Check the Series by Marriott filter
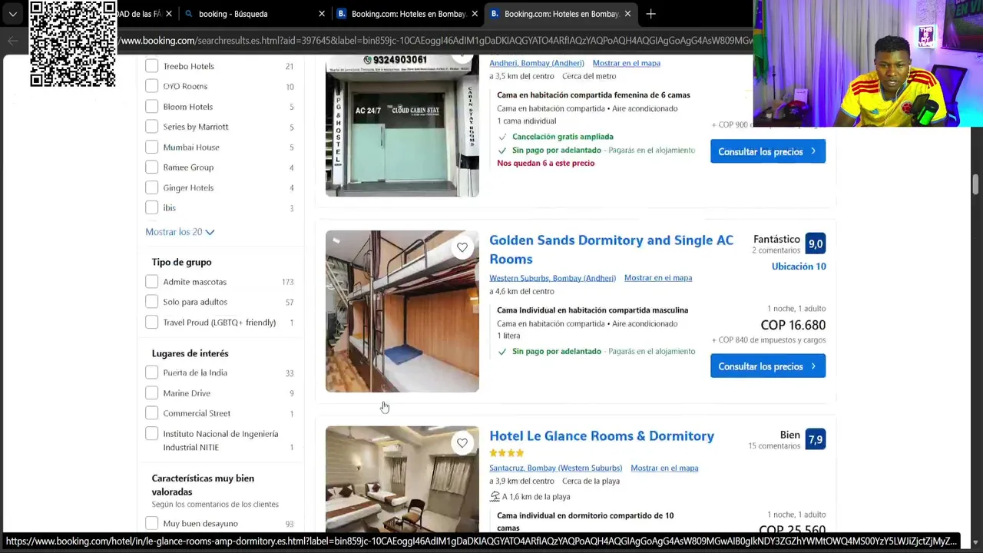 152,127
